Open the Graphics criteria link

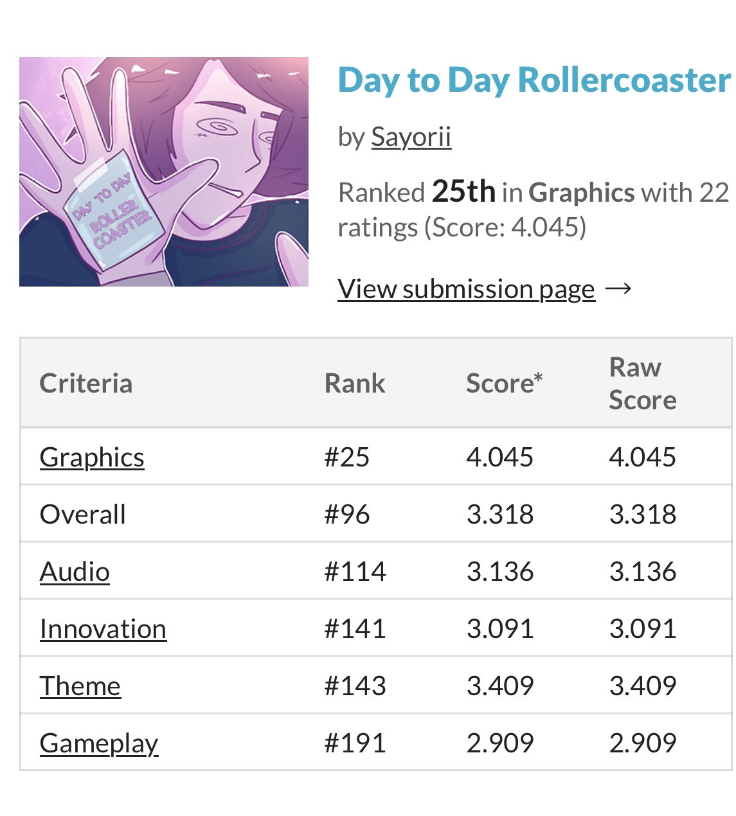tap(92, 457)
